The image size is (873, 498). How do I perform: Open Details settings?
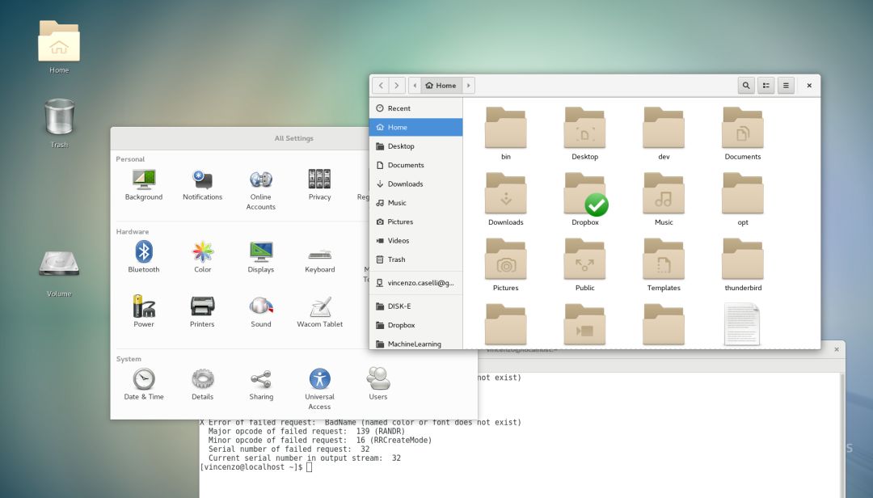click(203, 384)
